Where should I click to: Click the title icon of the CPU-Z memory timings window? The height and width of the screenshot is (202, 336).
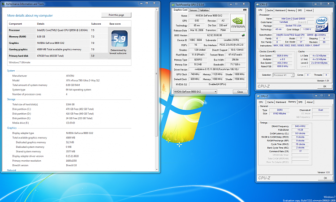(258, 96)
